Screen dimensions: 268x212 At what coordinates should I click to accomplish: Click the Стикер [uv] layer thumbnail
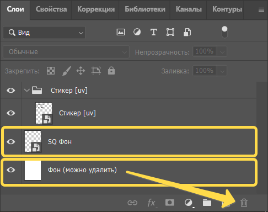pyautogui.click(x=44, y=113)
